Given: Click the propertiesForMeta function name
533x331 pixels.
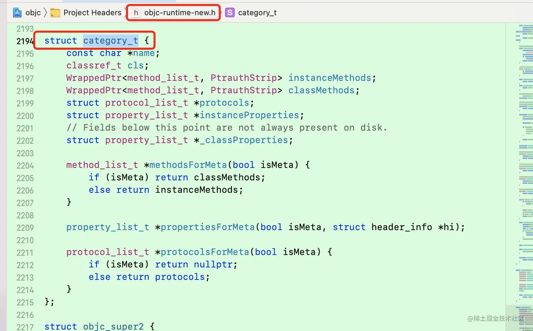Looking at the screenshot, I should [207, 227].
